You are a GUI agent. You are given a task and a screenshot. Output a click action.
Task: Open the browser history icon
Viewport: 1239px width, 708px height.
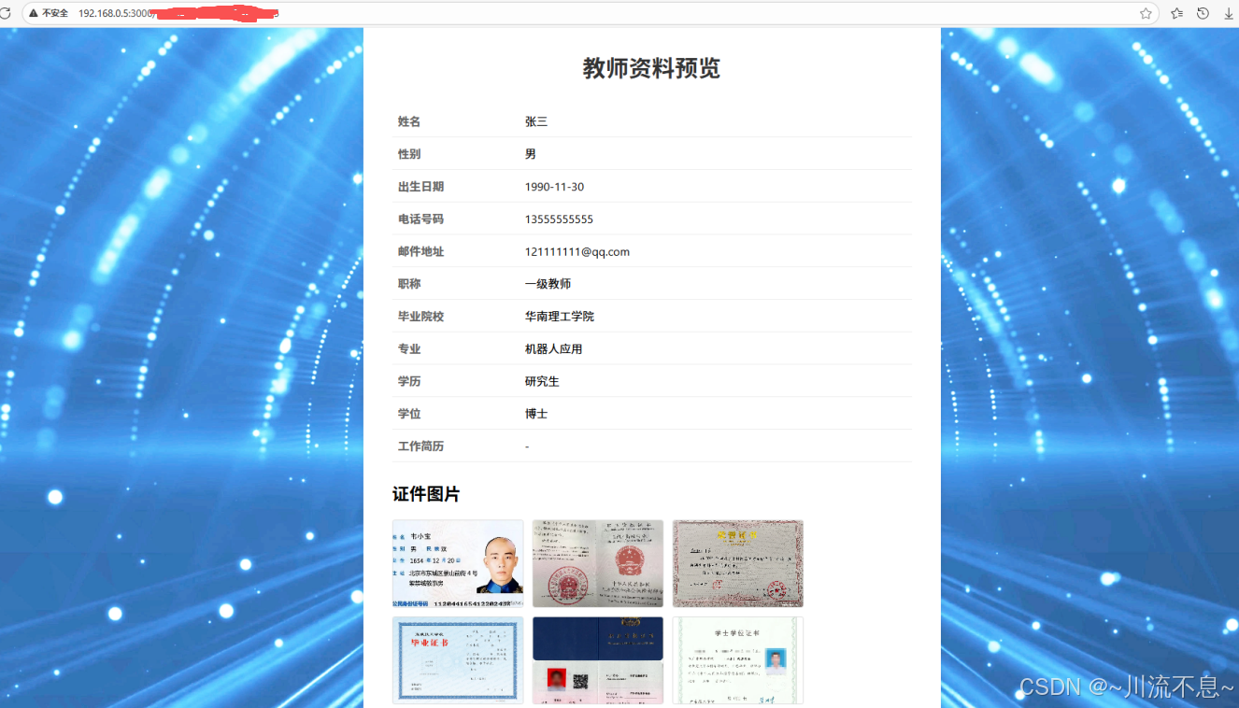tap(1203, 13)
